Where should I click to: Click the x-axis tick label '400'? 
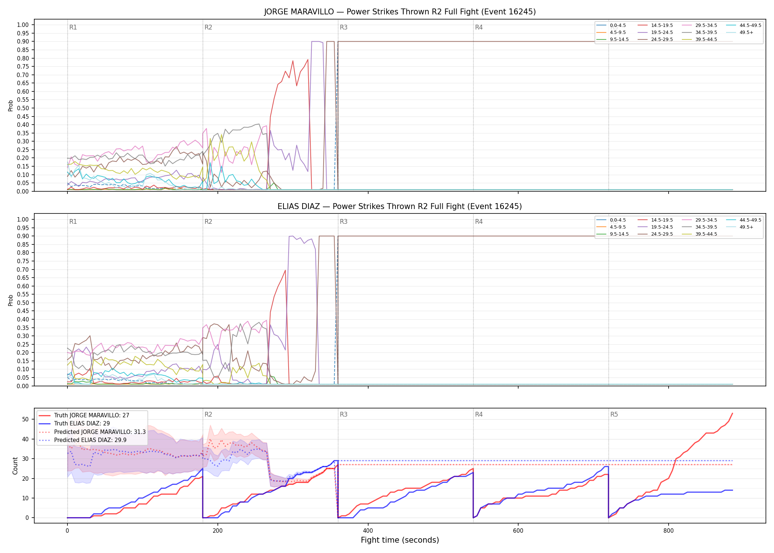(368, 531)
